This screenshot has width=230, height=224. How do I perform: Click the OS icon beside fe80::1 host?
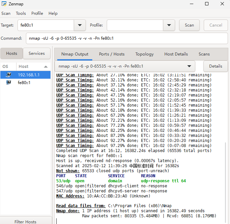tap(8, 82)
